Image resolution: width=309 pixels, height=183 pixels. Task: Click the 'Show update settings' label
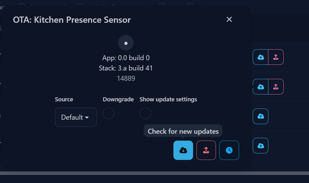168,99
